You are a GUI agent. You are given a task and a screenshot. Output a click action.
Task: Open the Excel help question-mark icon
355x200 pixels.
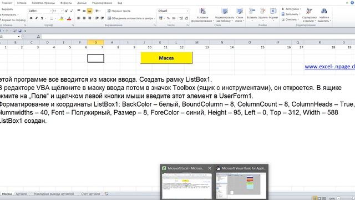coord(352,2)
